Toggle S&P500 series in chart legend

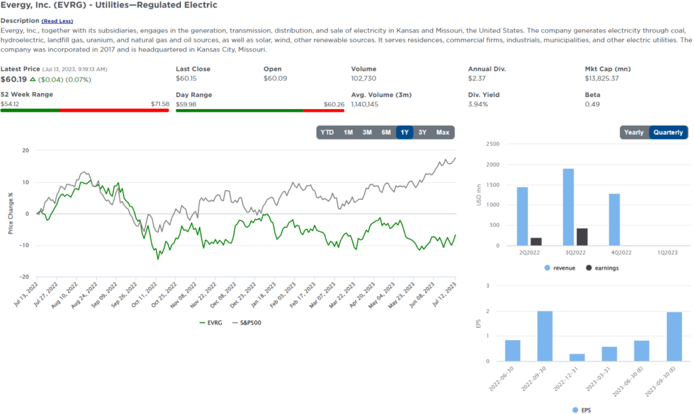(247, 323)
